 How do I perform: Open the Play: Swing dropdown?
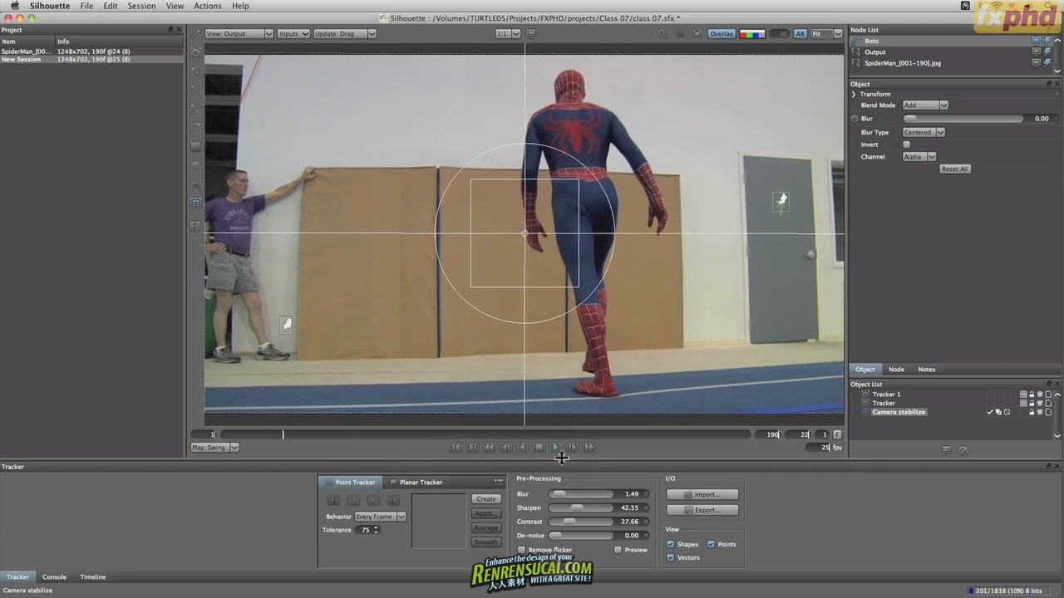214,448
